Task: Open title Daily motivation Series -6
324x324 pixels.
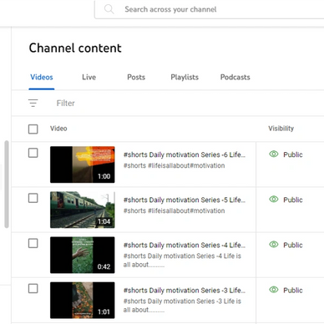Action: click(x=185, y=154)
